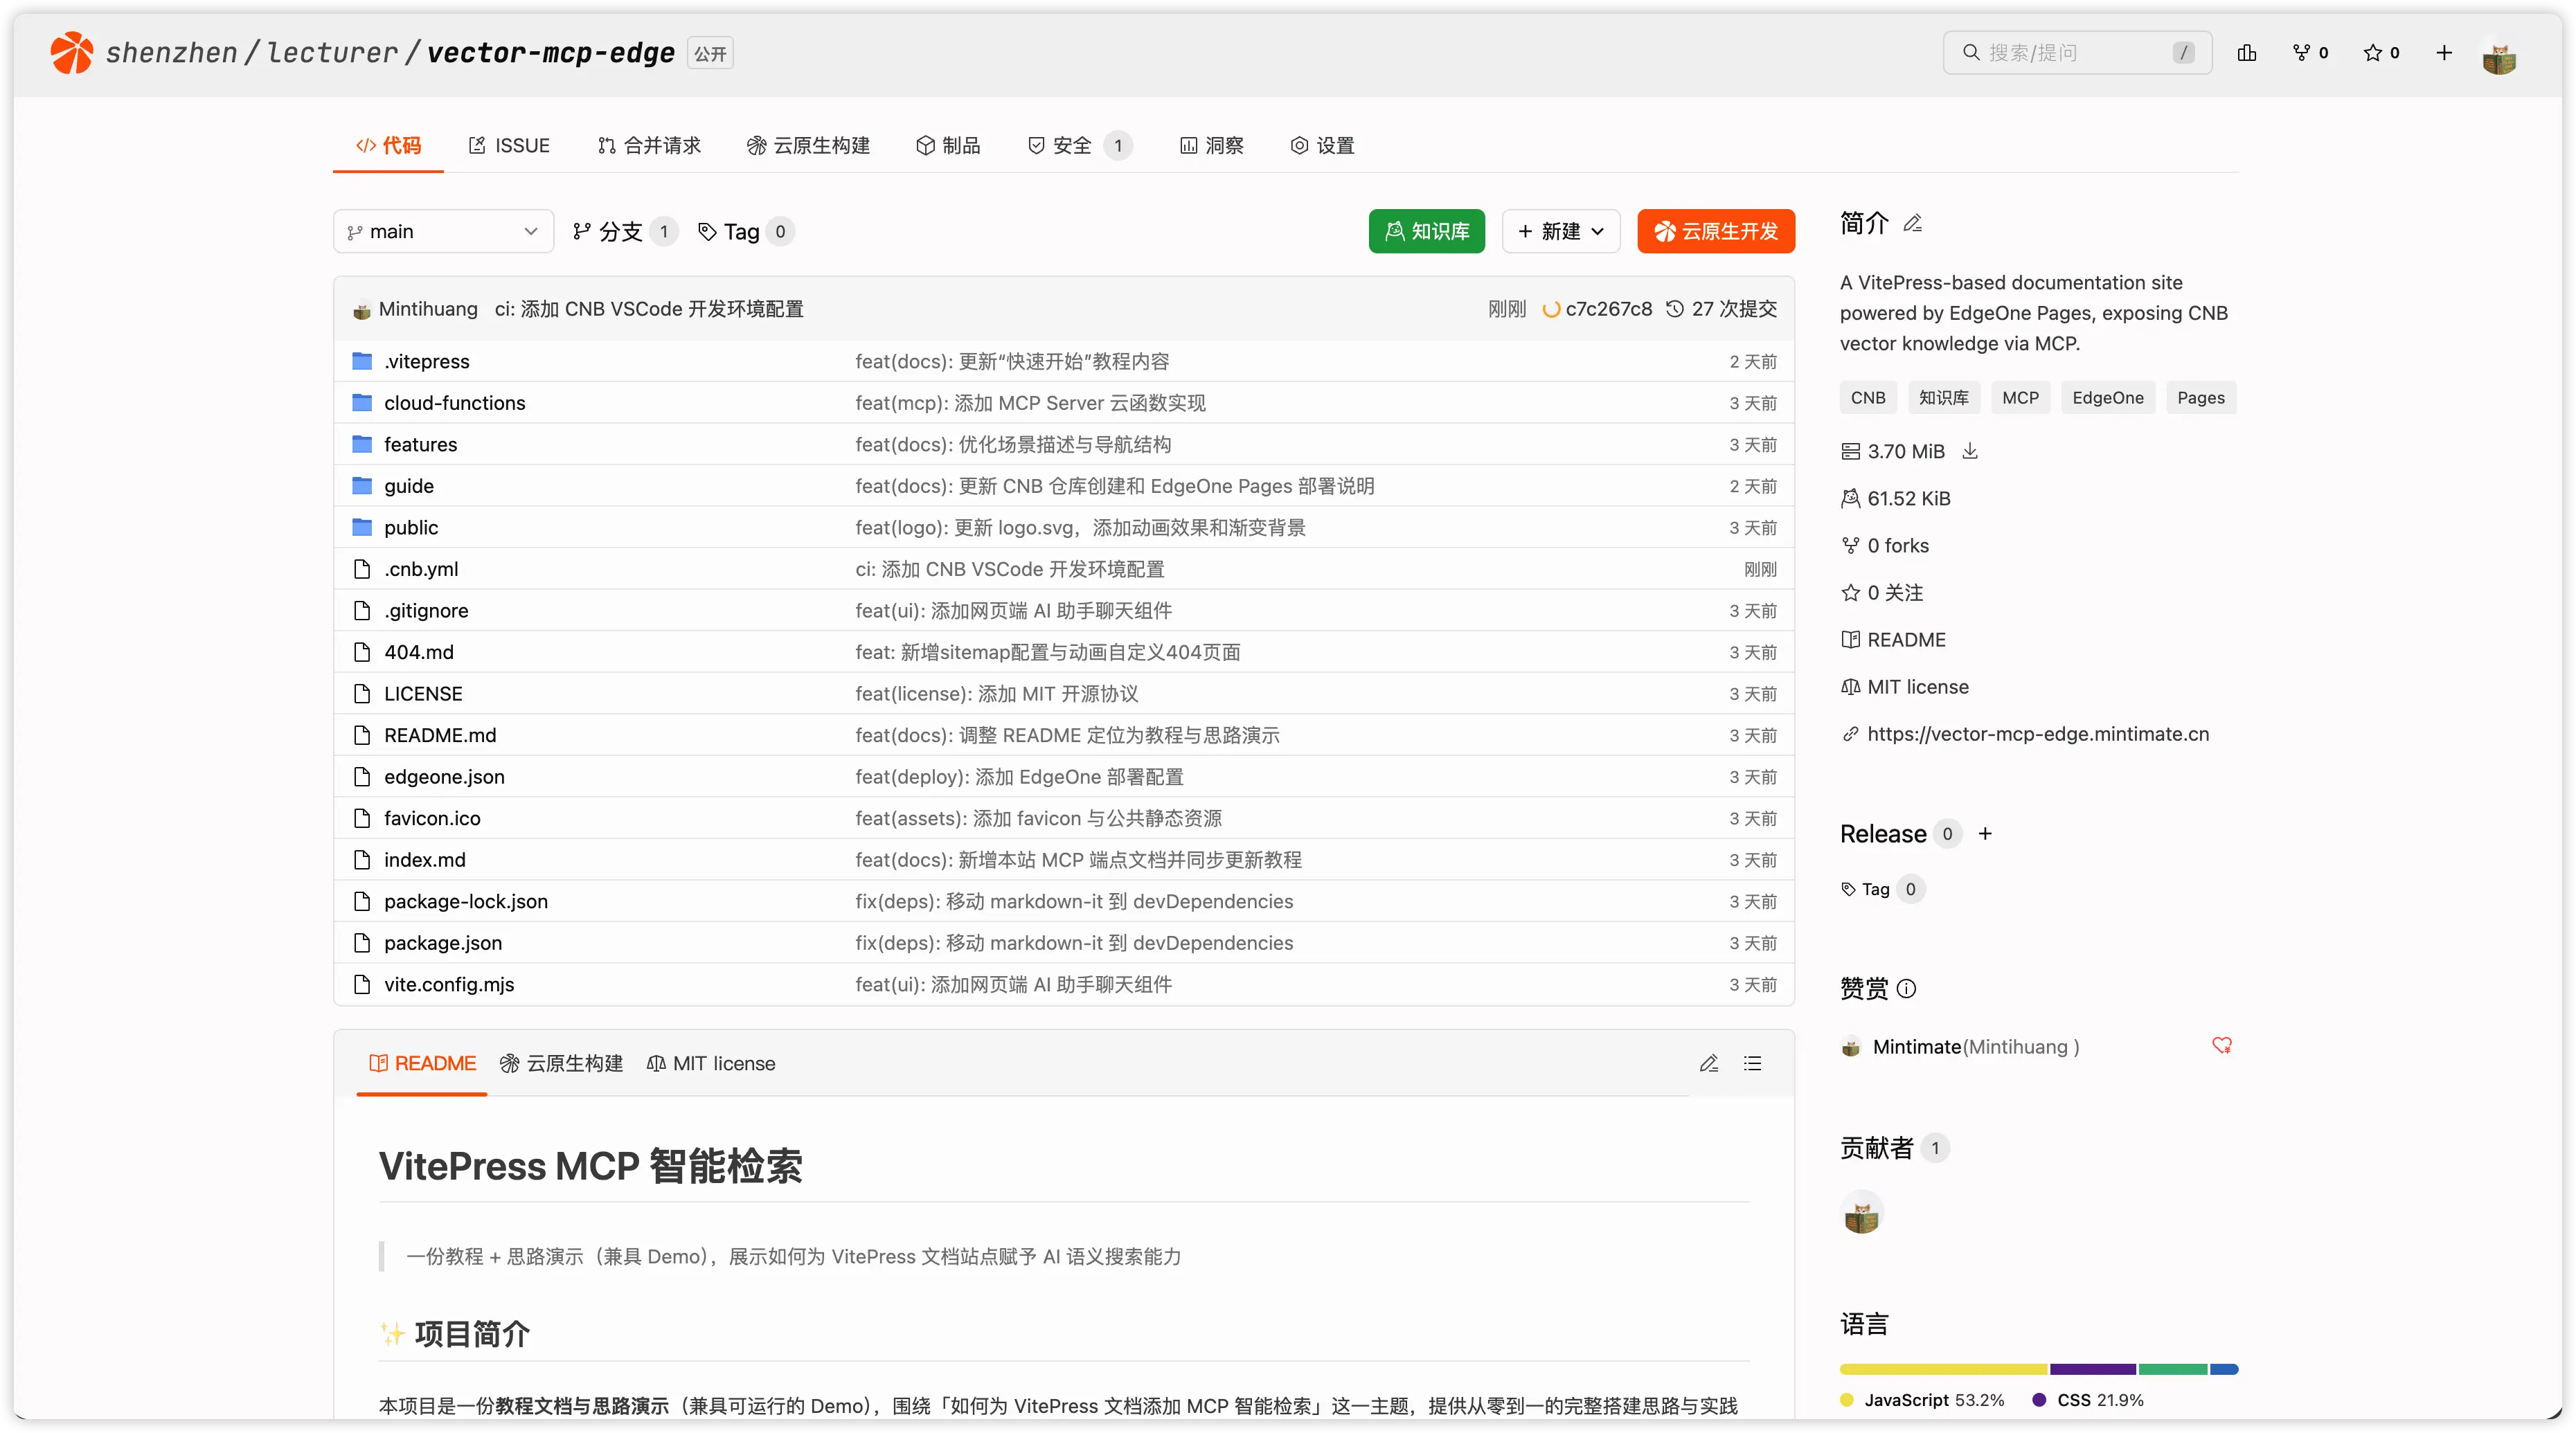Open the lecturer breadcrumb link
Screen dimensions: 2576x1433
pyautogui.click(x=333, y=52)
